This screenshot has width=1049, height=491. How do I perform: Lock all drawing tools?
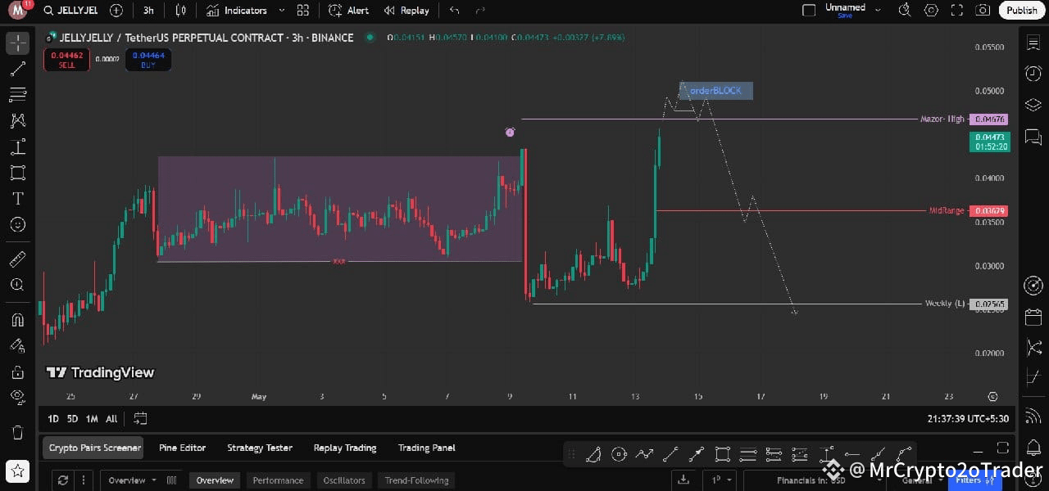[x=18, y=372]
